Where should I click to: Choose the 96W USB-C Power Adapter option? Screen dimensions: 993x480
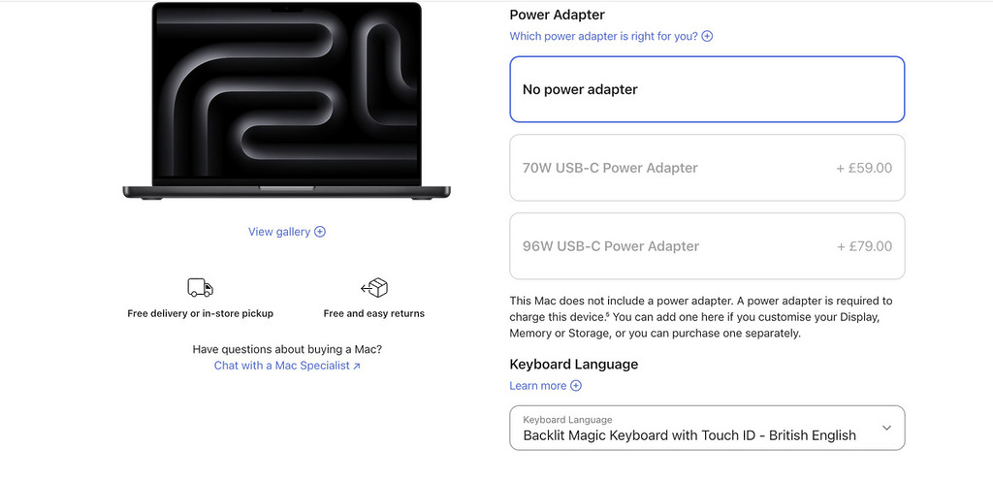707,246
